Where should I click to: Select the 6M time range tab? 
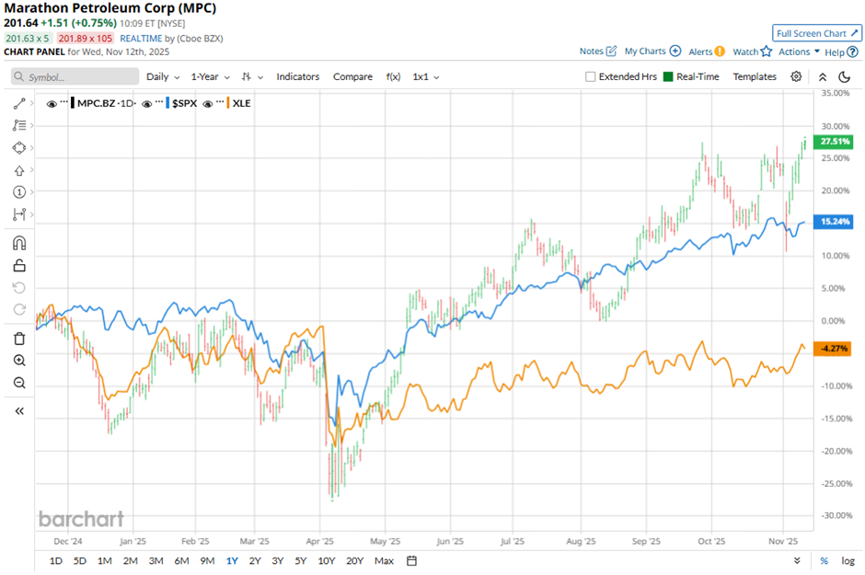click(181, 561)
